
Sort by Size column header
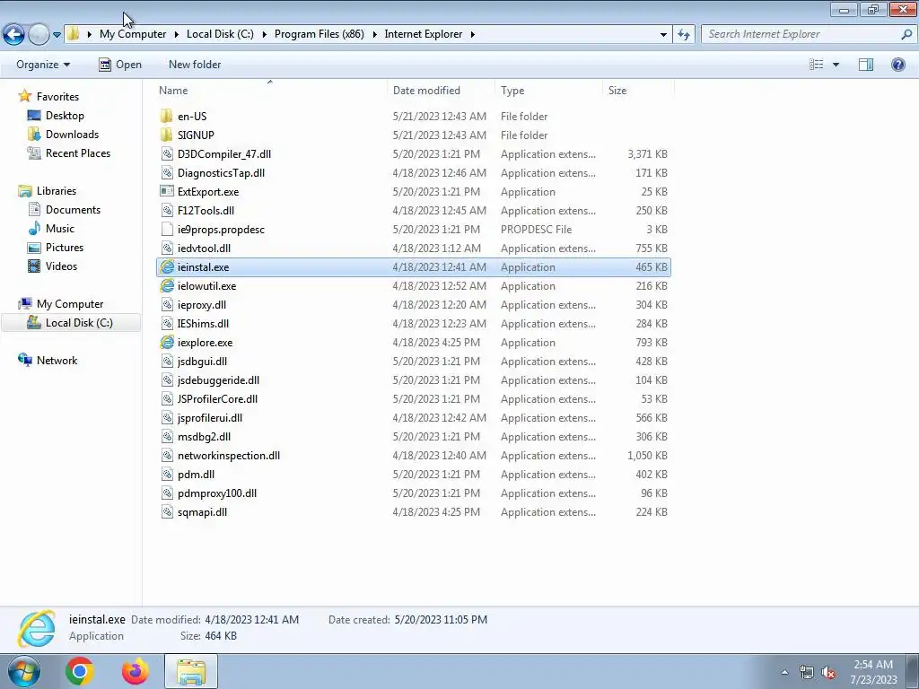(617, 91)
